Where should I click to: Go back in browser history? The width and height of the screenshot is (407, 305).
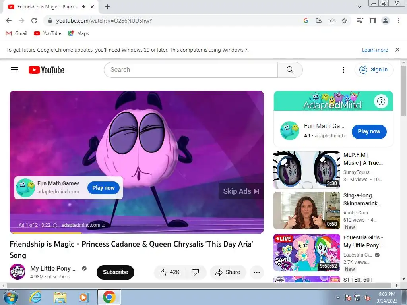click(9, 21)
